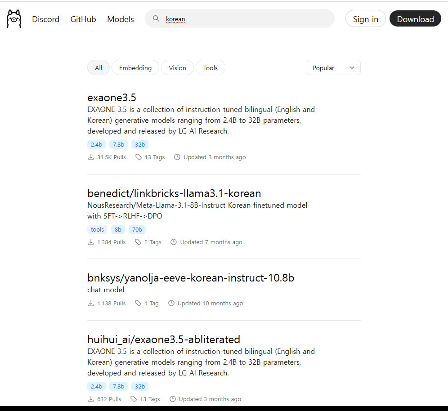Click the tag icon beside 13 Tags for exaone3.5
Image resolution: width=448 pixels, height=411 pixels.
coord(138,157)
